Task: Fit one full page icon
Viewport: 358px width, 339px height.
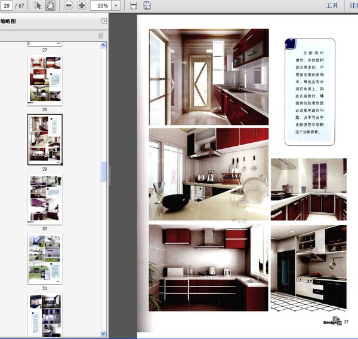Action: (147, 5)
